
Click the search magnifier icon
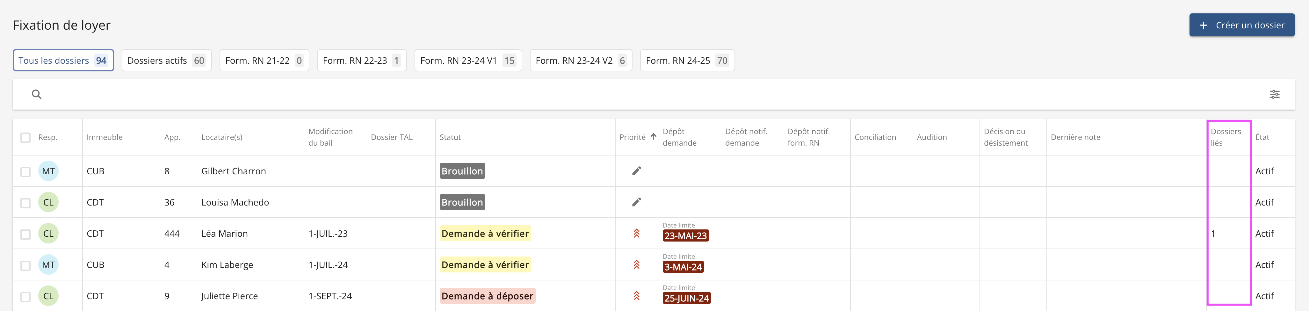37,95
